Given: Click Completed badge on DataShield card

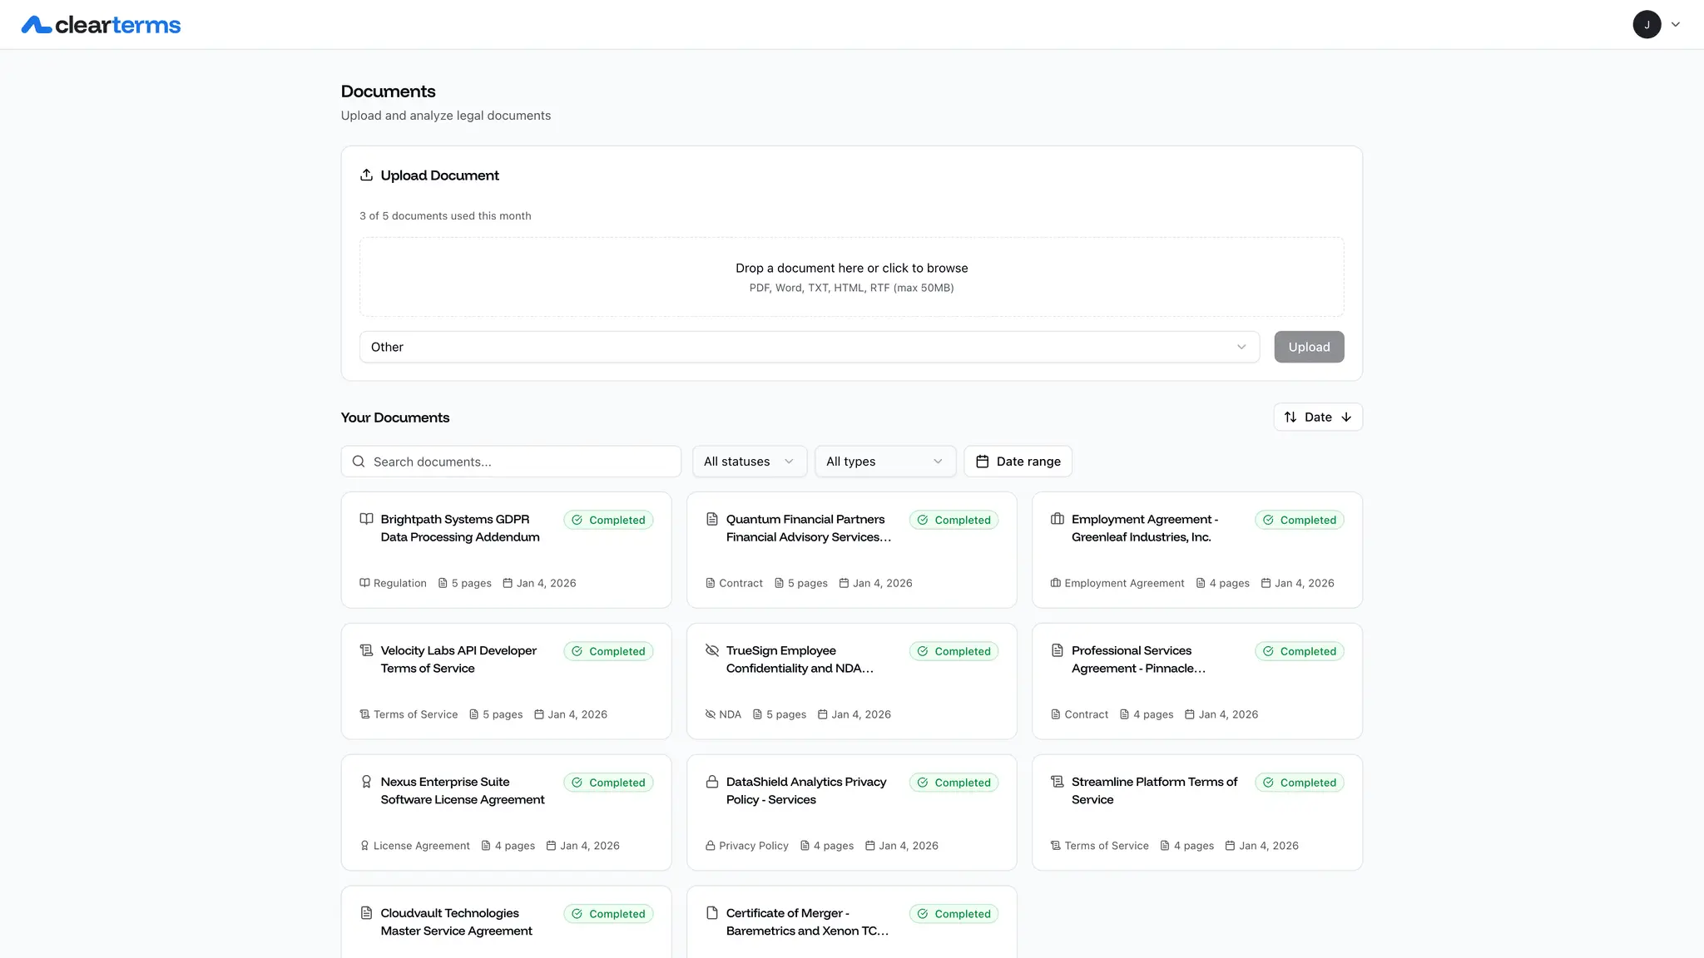Looking at the screenshot, I should click(x=954, y=783).
